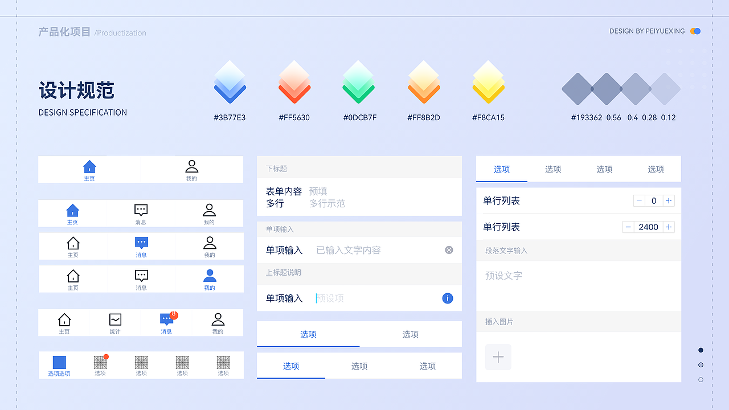The width and height of the screenshot is (729, 410).
Task: Select last 选项 tab in three-tab bar
Action: (428, 366)
